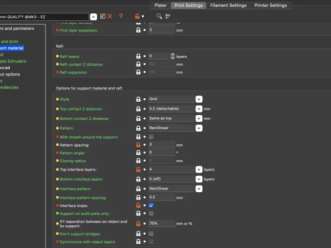The height and width of the screenshot is (248, 331).
Task: Toggle Synchronize with object layers checkbox
Action: (x=151, y=242)
